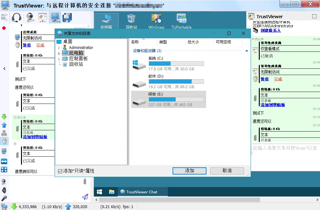The height and width of the screenshot is (210, 320).
Task: Click the 系统 (C:) disk usage bar
Action: [x=176, y=64]
